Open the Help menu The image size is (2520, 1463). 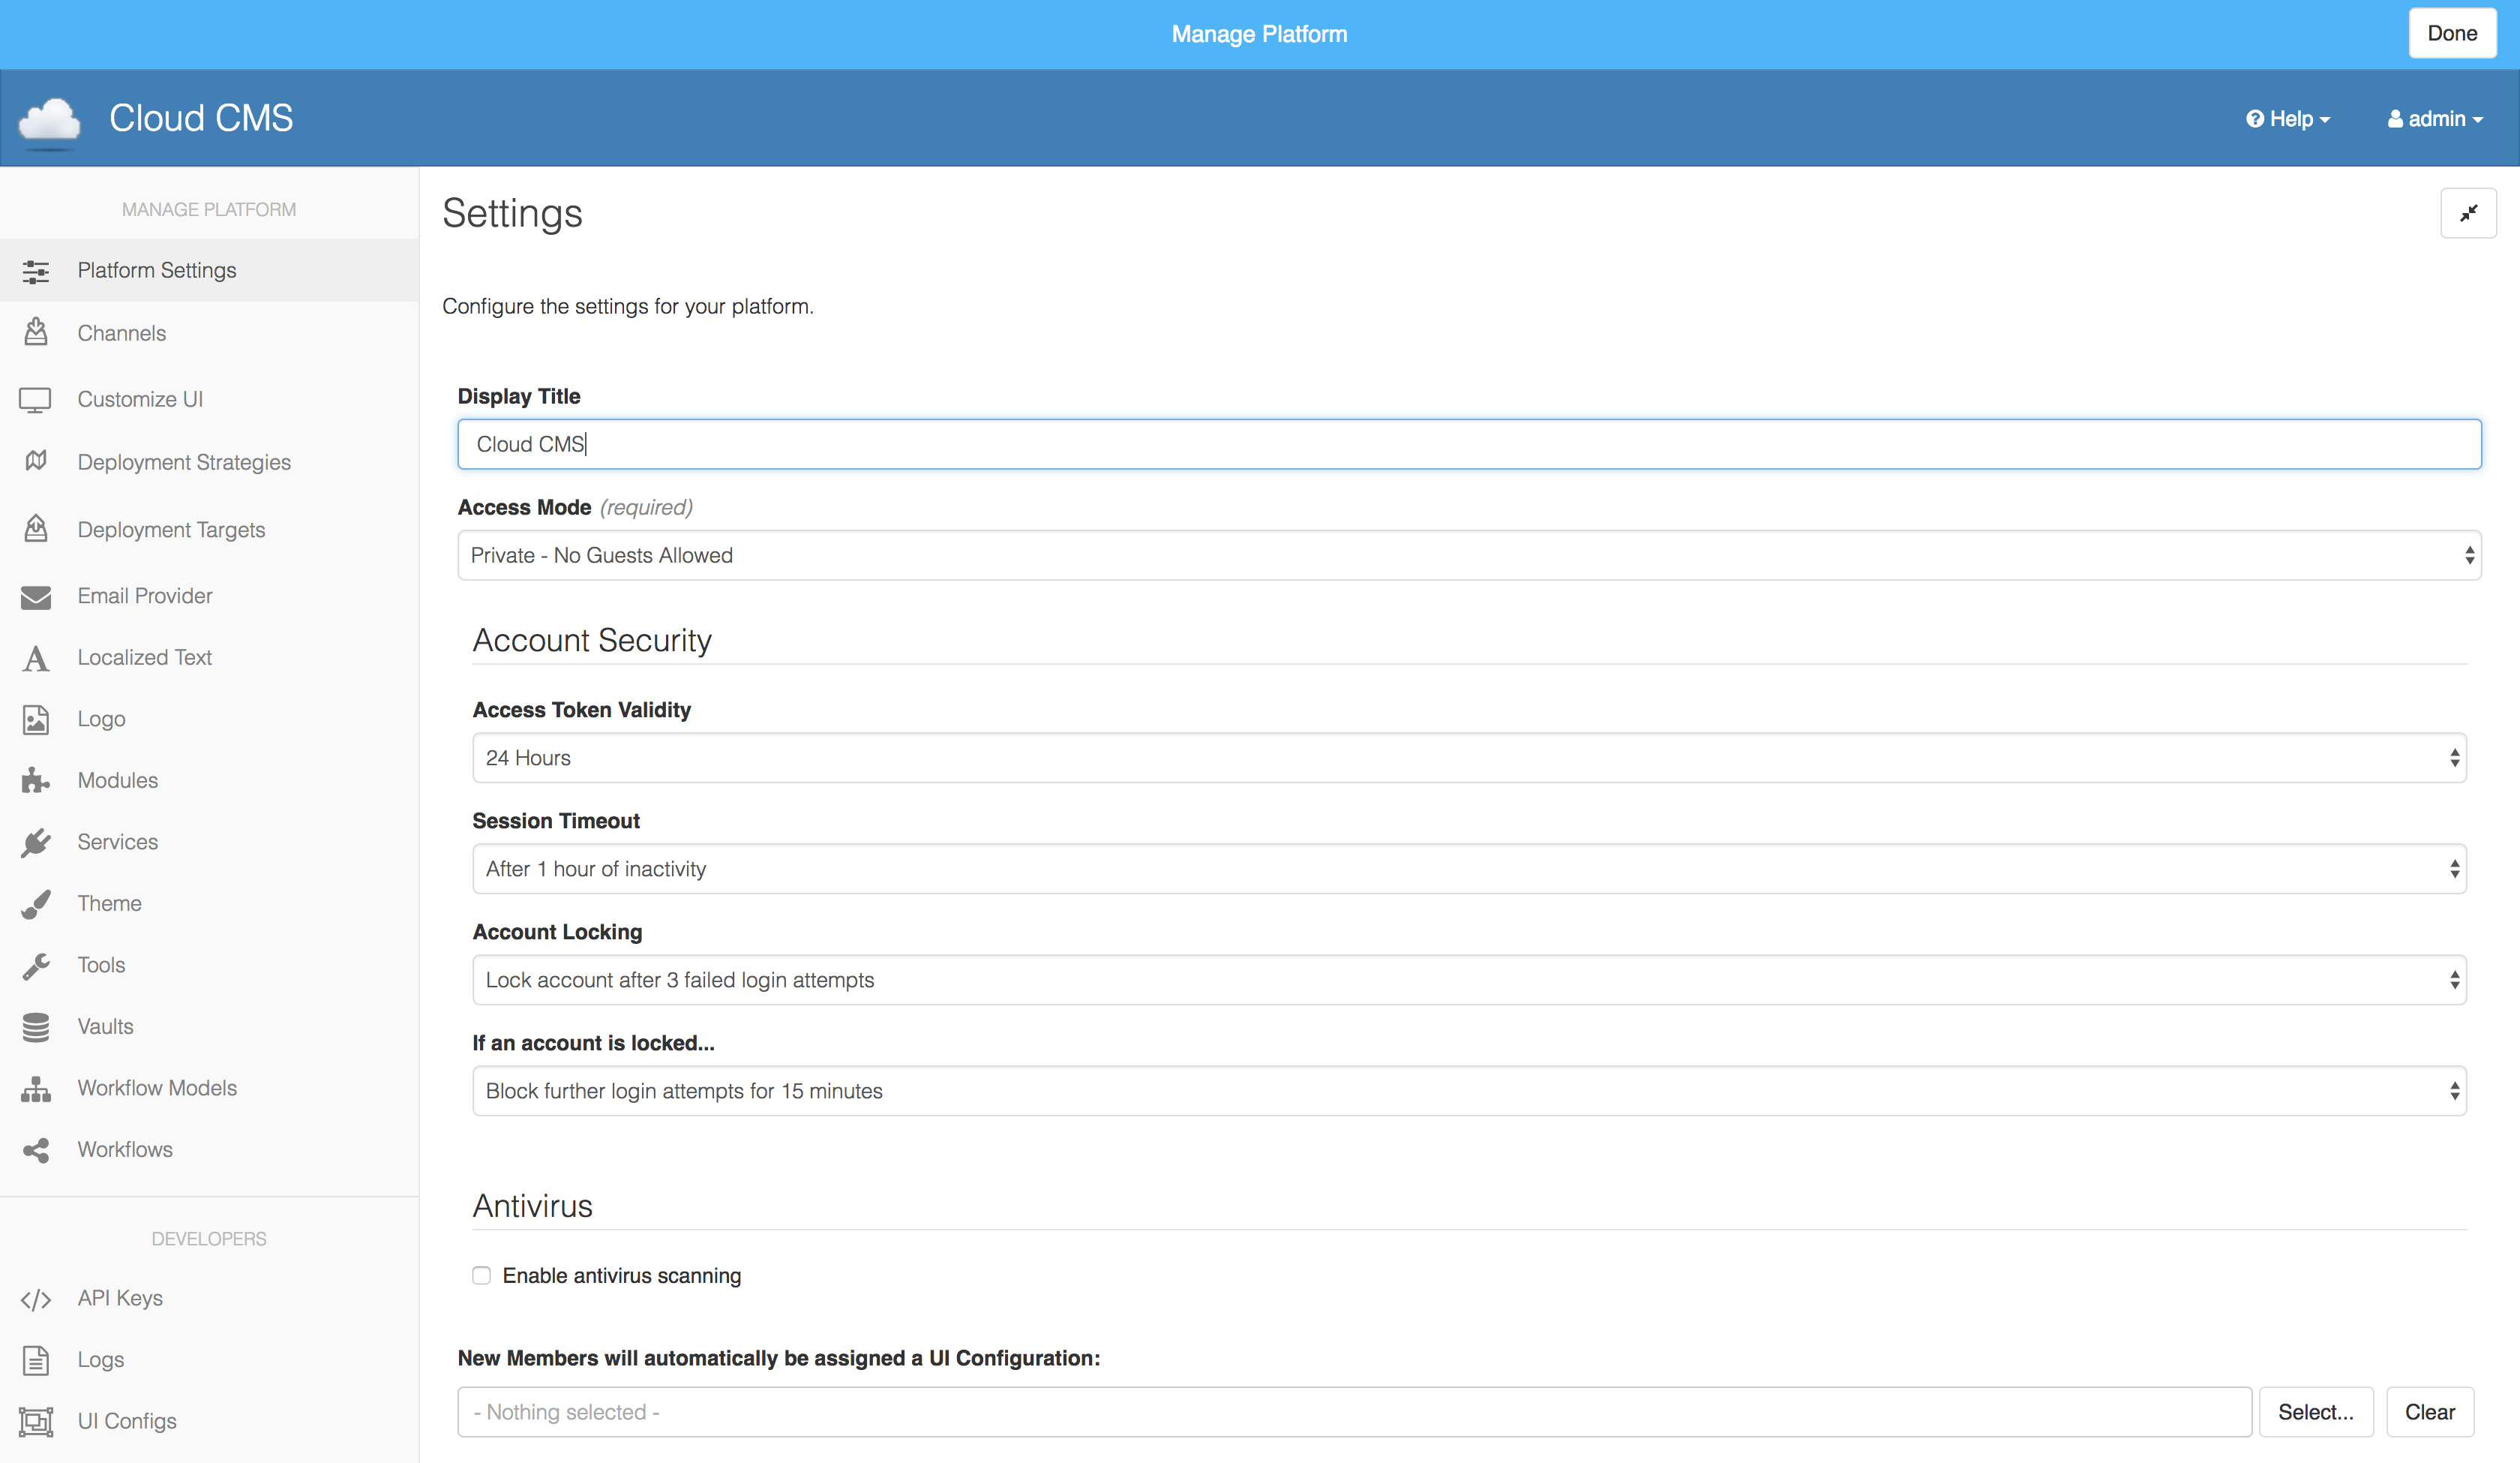pyautogui.click(x=2288, y=119)
